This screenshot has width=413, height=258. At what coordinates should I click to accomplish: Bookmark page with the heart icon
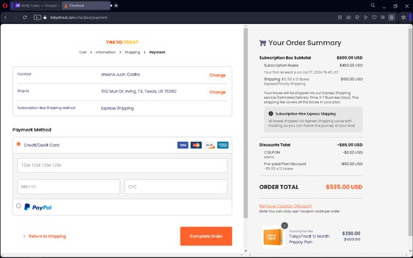(x=374, y=17)
